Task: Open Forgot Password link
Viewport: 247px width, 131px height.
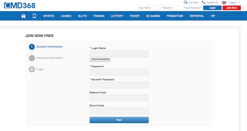Action: pyautogui.click(x=193, y=8)
